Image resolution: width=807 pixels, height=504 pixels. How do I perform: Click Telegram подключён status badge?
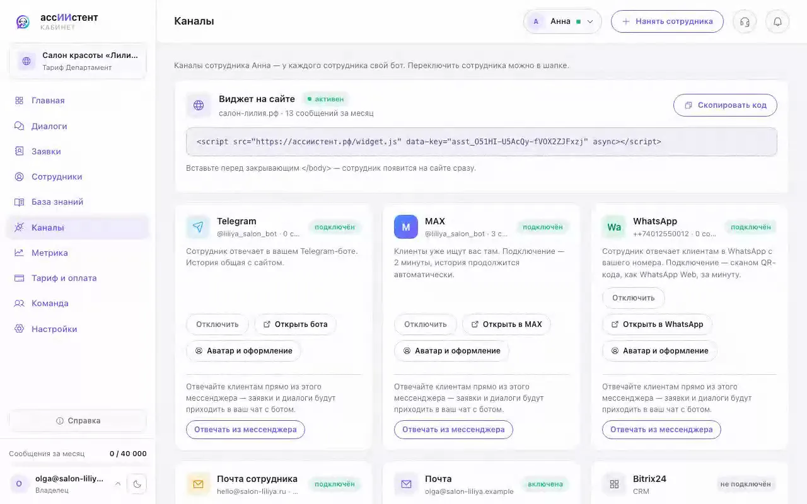(x=334, y=227)
